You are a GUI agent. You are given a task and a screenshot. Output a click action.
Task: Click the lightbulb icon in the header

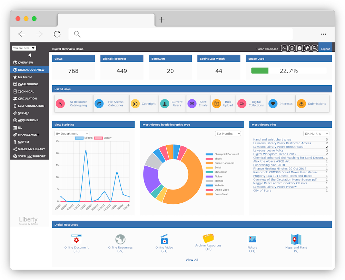[292, 48]
